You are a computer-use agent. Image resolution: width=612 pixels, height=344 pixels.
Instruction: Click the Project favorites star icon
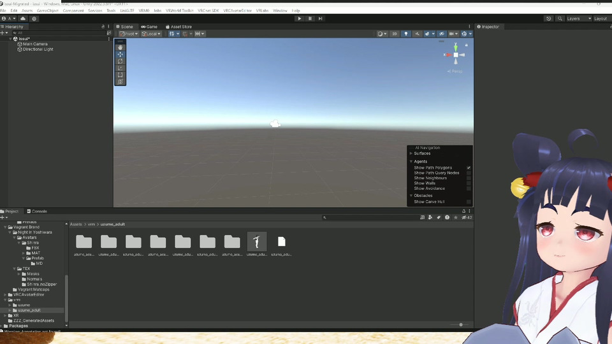click(455, 217)
